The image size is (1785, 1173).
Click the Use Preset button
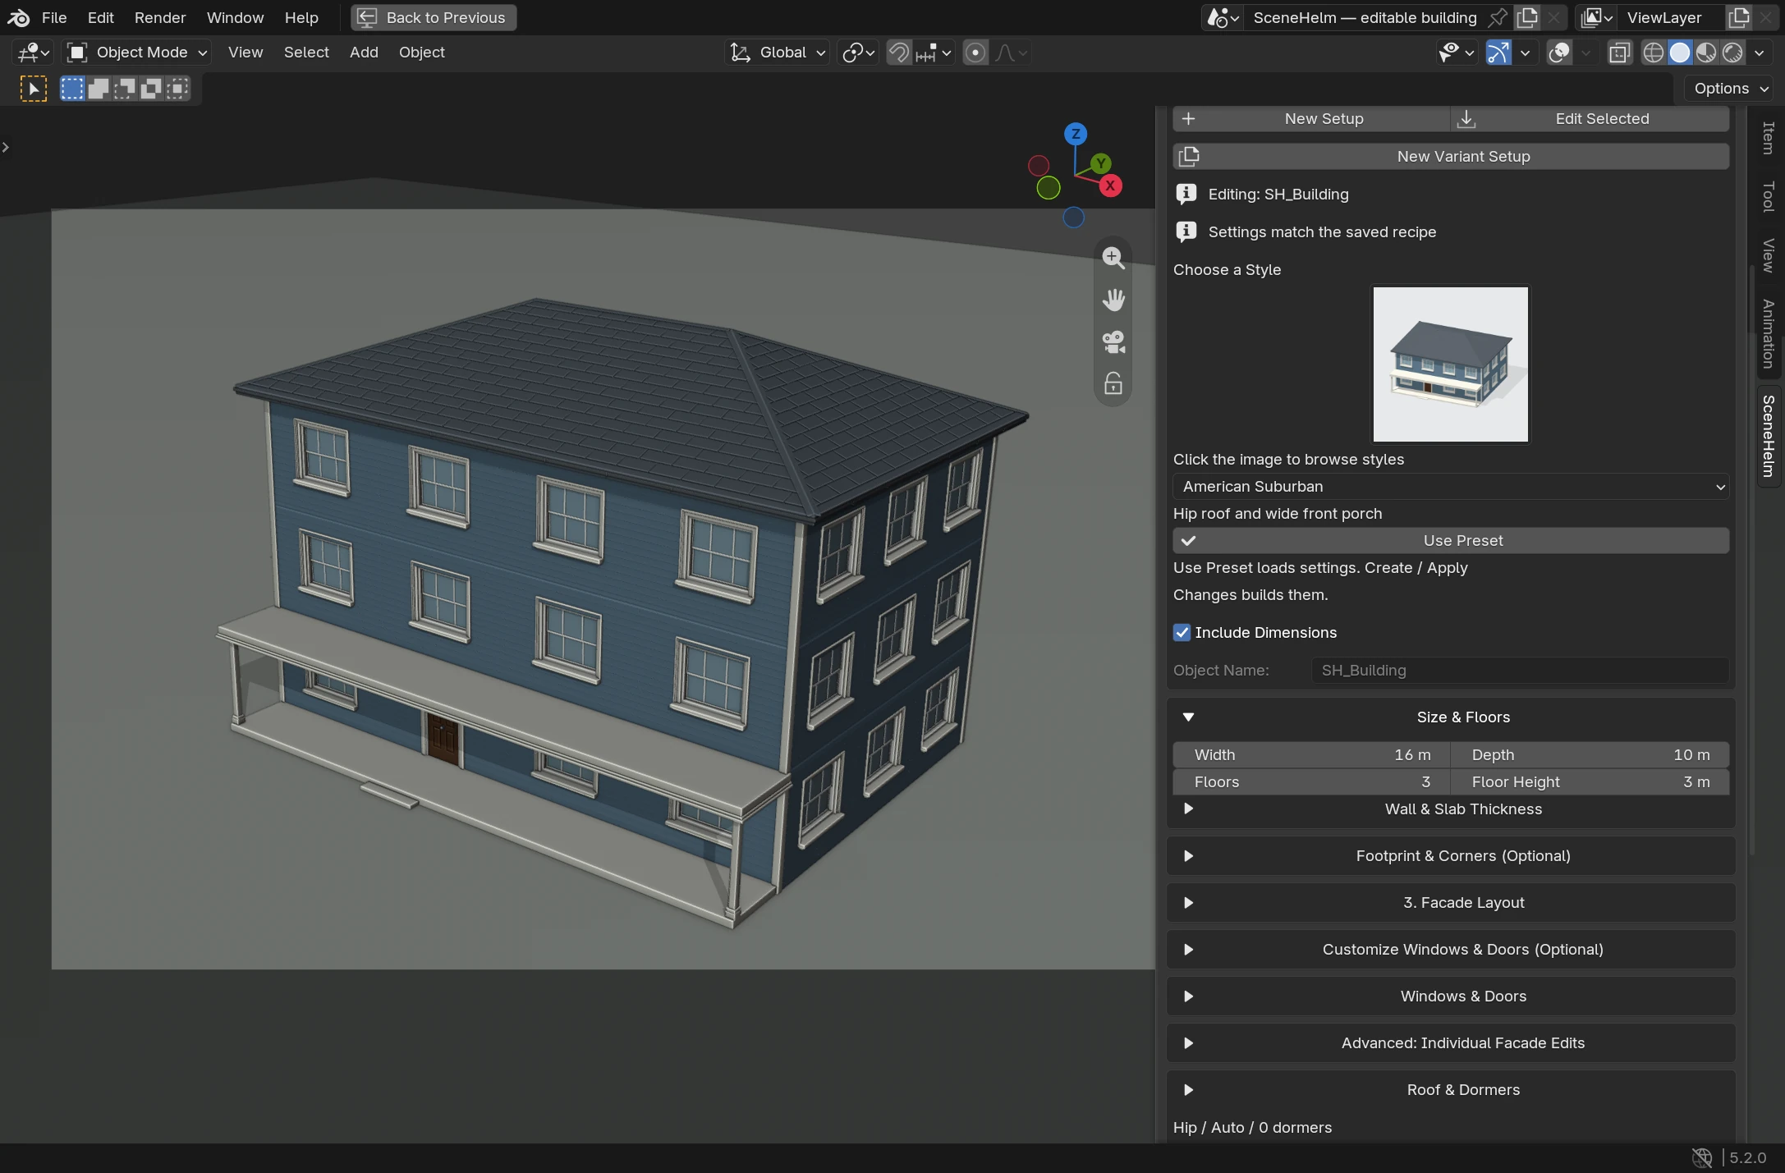pyautogui.click(x=1451, y=541)
